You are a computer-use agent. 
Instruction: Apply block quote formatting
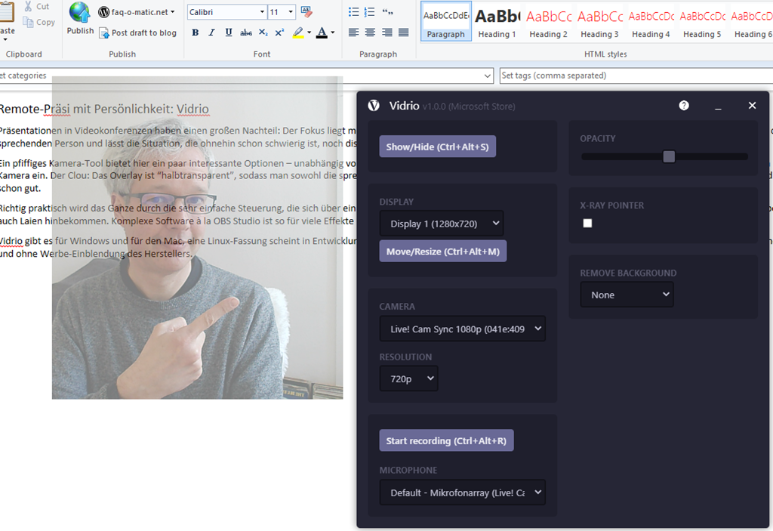click(388, 12)
